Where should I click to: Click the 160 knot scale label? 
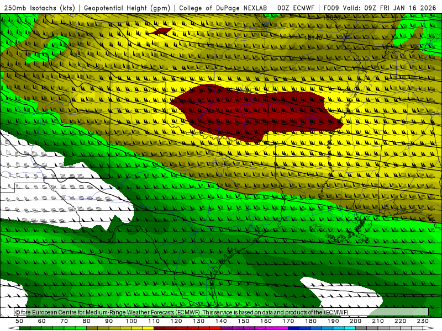(x=266, y=321)
